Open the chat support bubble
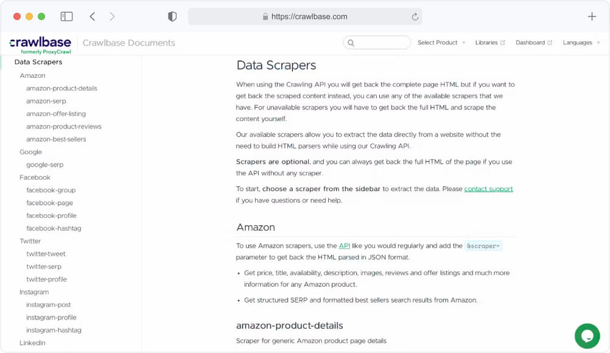610x353 pixels. pos(586,336)
